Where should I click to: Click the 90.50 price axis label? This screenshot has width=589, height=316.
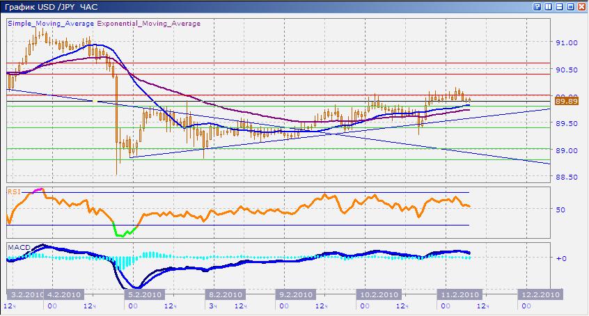[567, 70]
